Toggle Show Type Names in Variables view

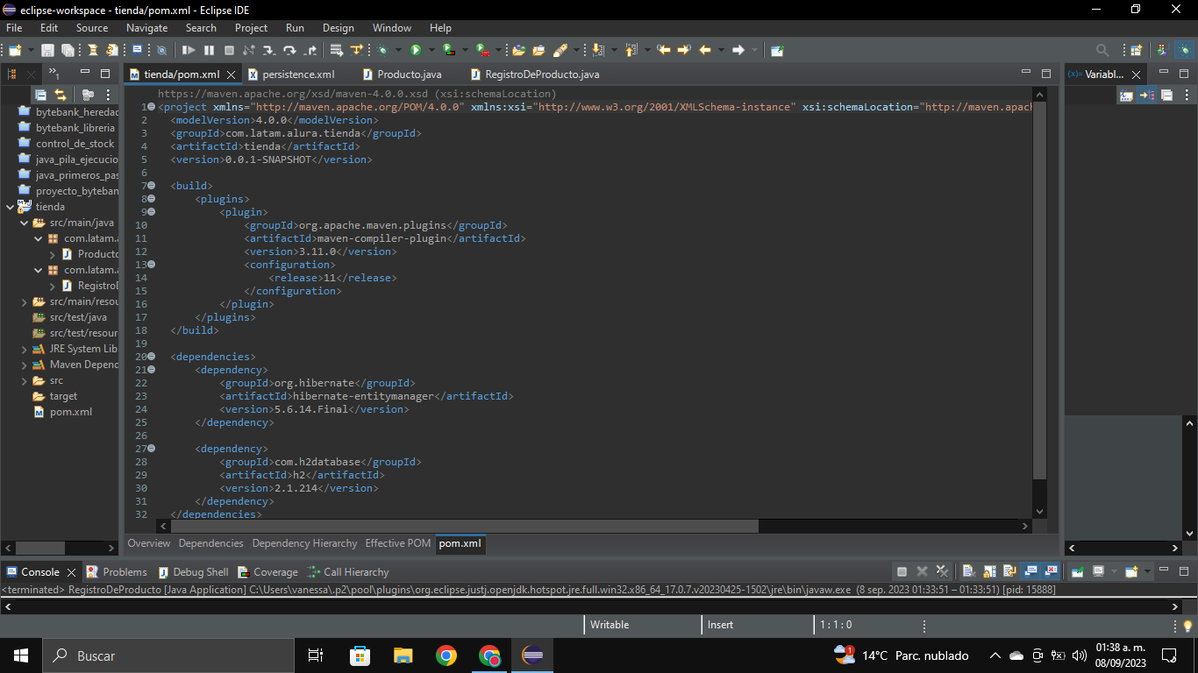click(1126, 95)
